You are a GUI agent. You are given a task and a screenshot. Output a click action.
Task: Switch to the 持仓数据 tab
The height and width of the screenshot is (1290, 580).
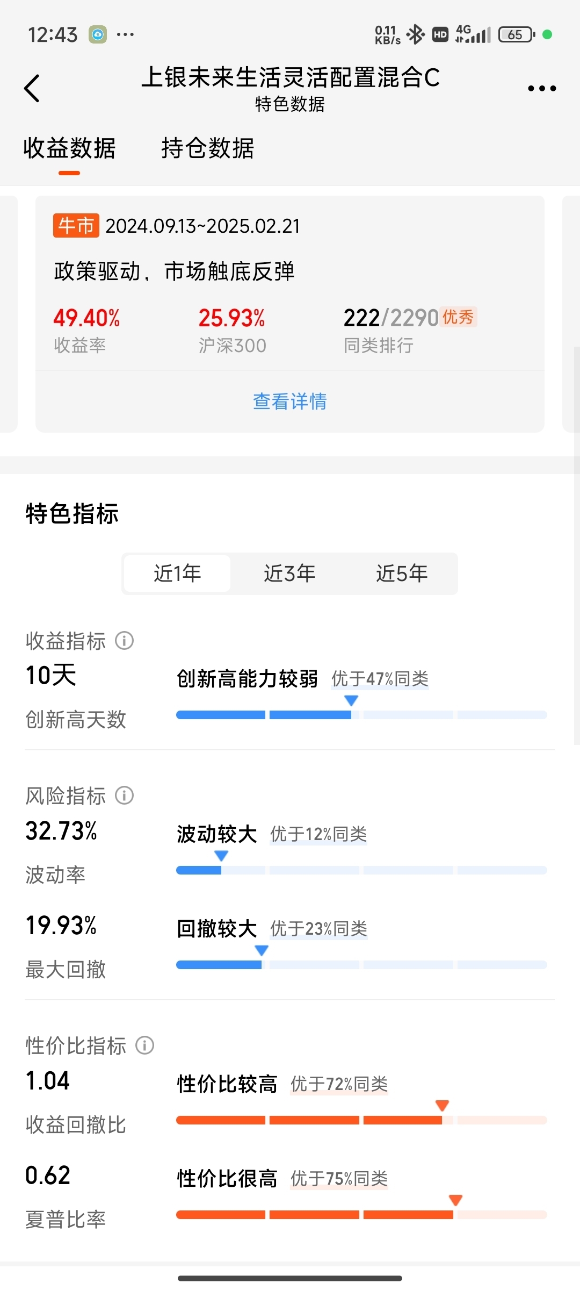(x=208, y=148)
